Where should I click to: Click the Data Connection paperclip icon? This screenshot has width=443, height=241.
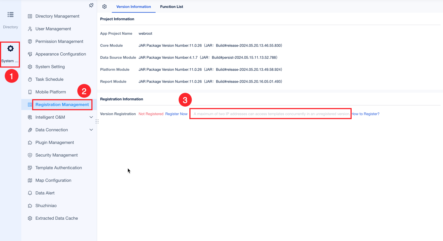pyautogui.click(x=30, y=130)
